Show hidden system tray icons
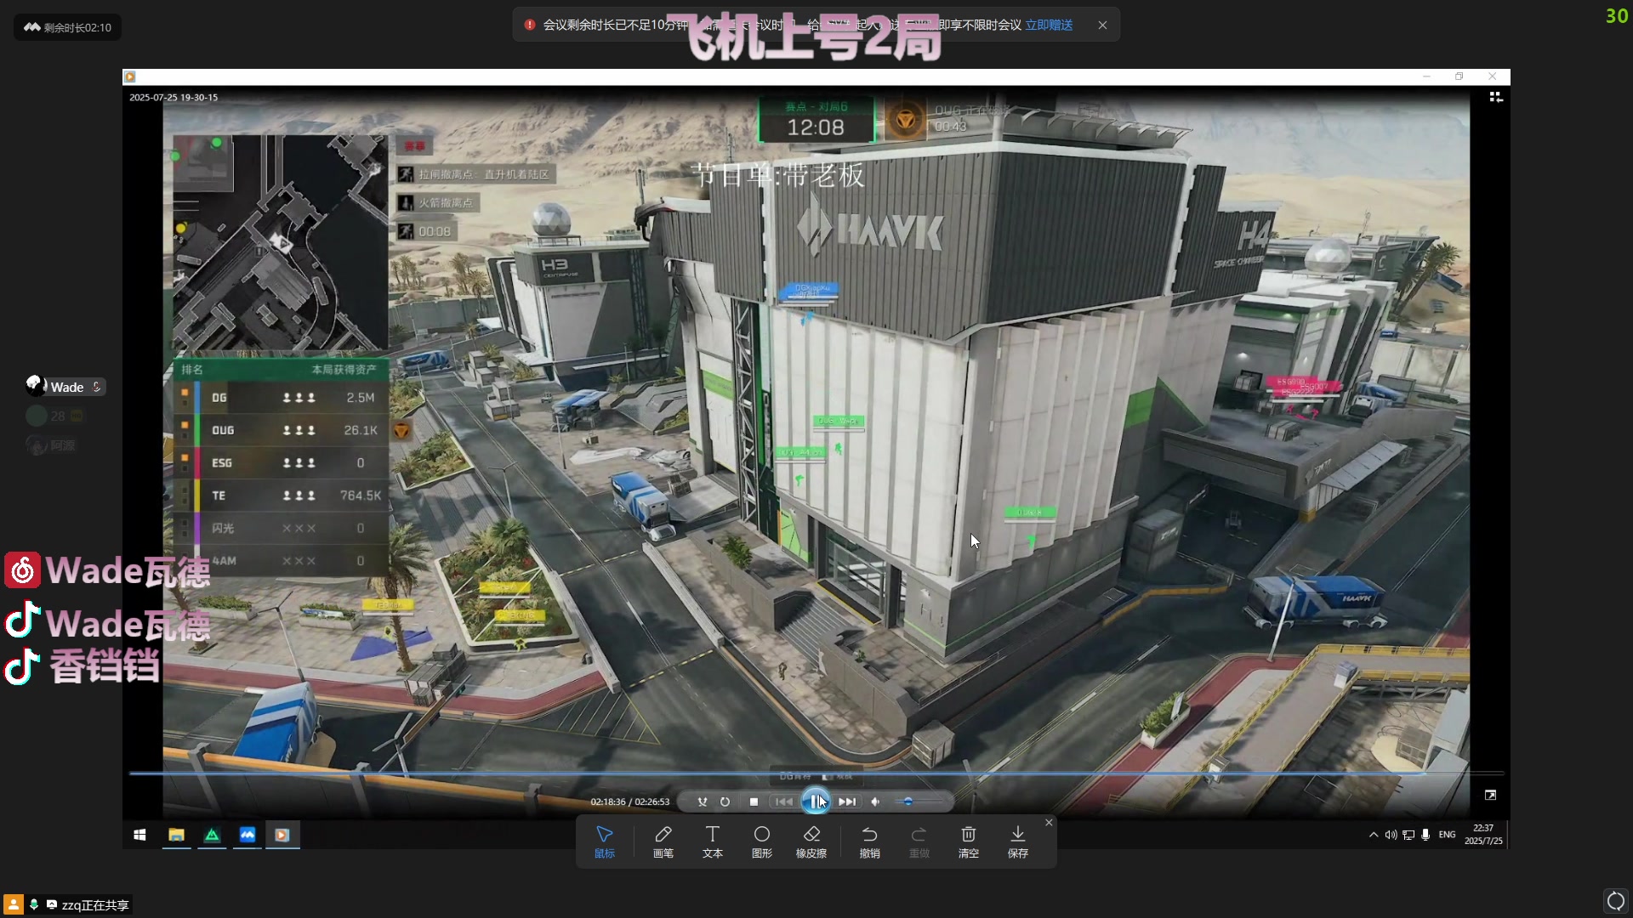Viewport: 1633px width, 918px height. click(1374, 835)
